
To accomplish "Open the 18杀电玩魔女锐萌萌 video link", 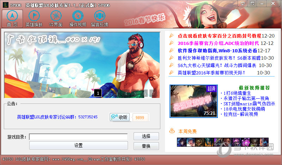I will (x=244, y=109).
